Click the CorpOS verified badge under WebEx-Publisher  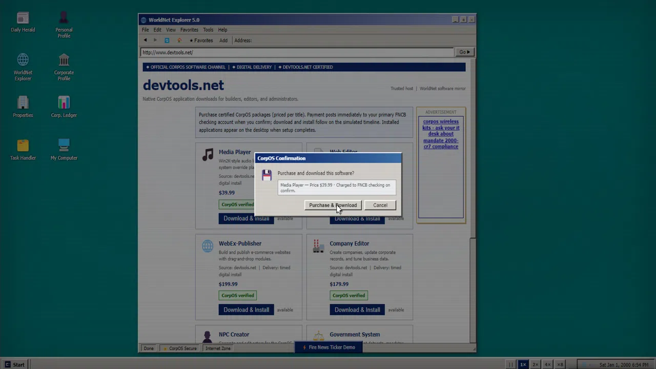tap(237, 295)
